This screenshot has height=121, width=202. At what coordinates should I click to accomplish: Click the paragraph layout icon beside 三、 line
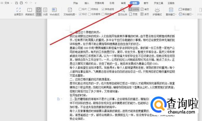[x=58, y=99]
